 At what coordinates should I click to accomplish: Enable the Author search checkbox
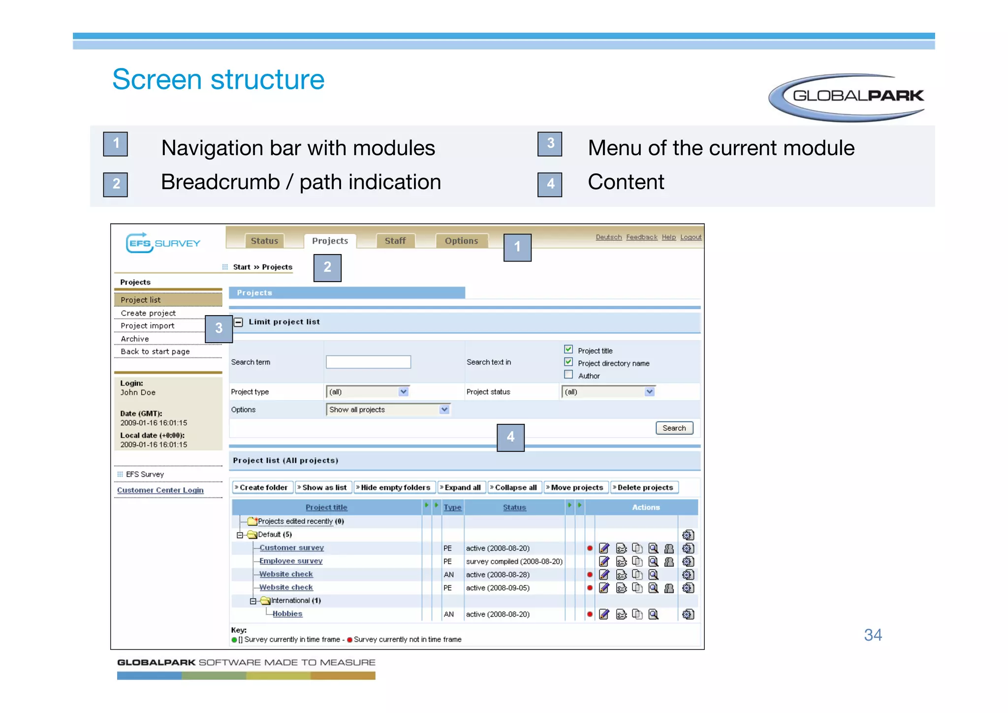pos(568,375)
